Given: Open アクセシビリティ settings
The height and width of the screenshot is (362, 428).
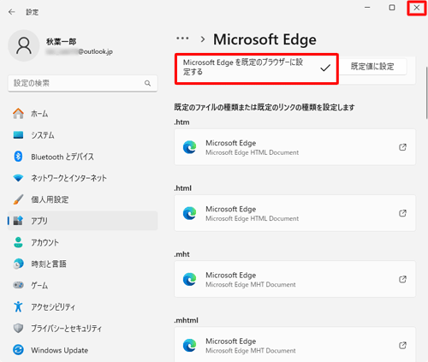Looking at the screenshot, I should point(83,307).
